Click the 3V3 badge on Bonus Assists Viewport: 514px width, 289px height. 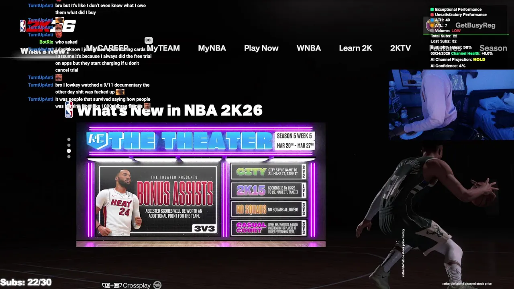tap(204, 228)
